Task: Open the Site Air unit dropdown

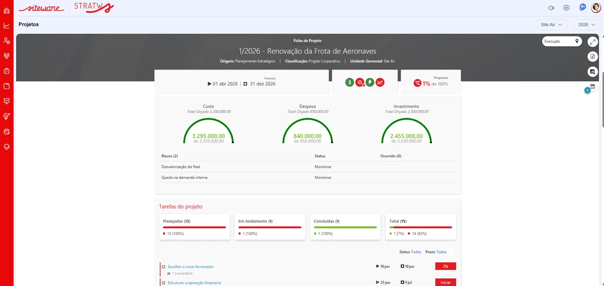Action: [552, 24]
